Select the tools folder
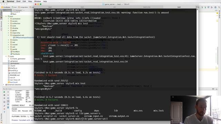This screenshot has width=221, height=124. pyautogui.click(x=11, y=56)
